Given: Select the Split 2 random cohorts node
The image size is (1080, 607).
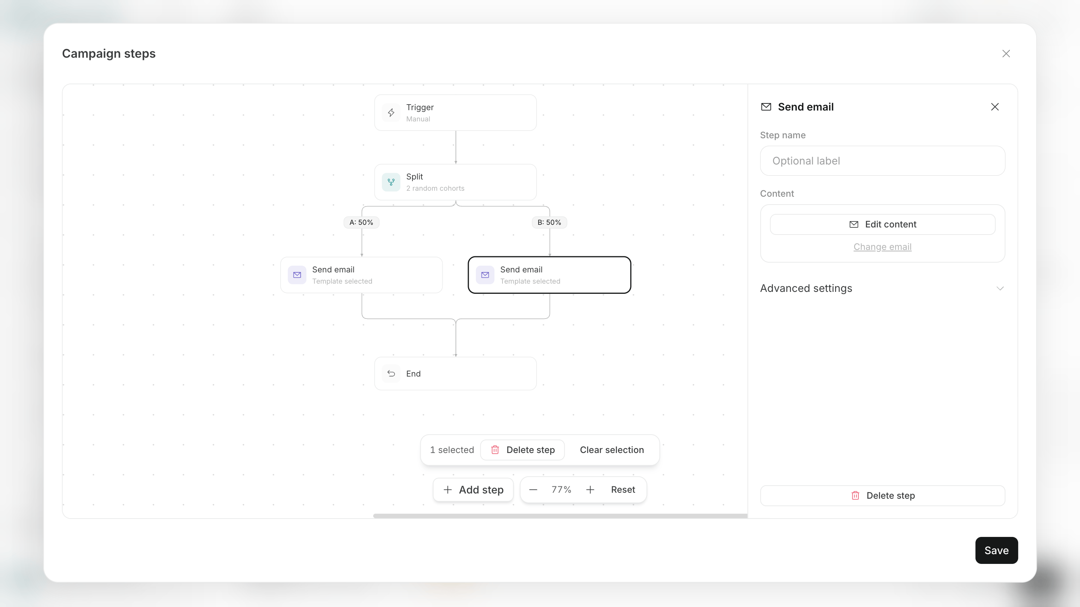Looking at the screenshot, I should (x=455, y=182).
